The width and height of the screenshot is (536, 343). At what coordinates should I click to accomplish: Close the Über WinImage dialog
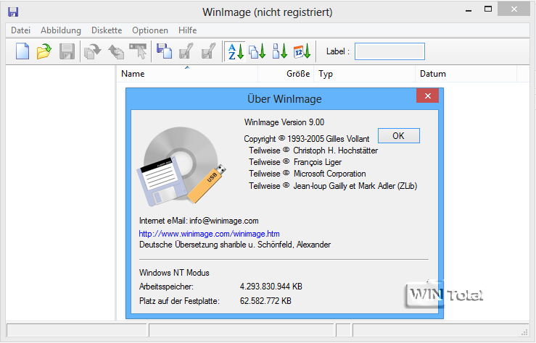[427, 96]
